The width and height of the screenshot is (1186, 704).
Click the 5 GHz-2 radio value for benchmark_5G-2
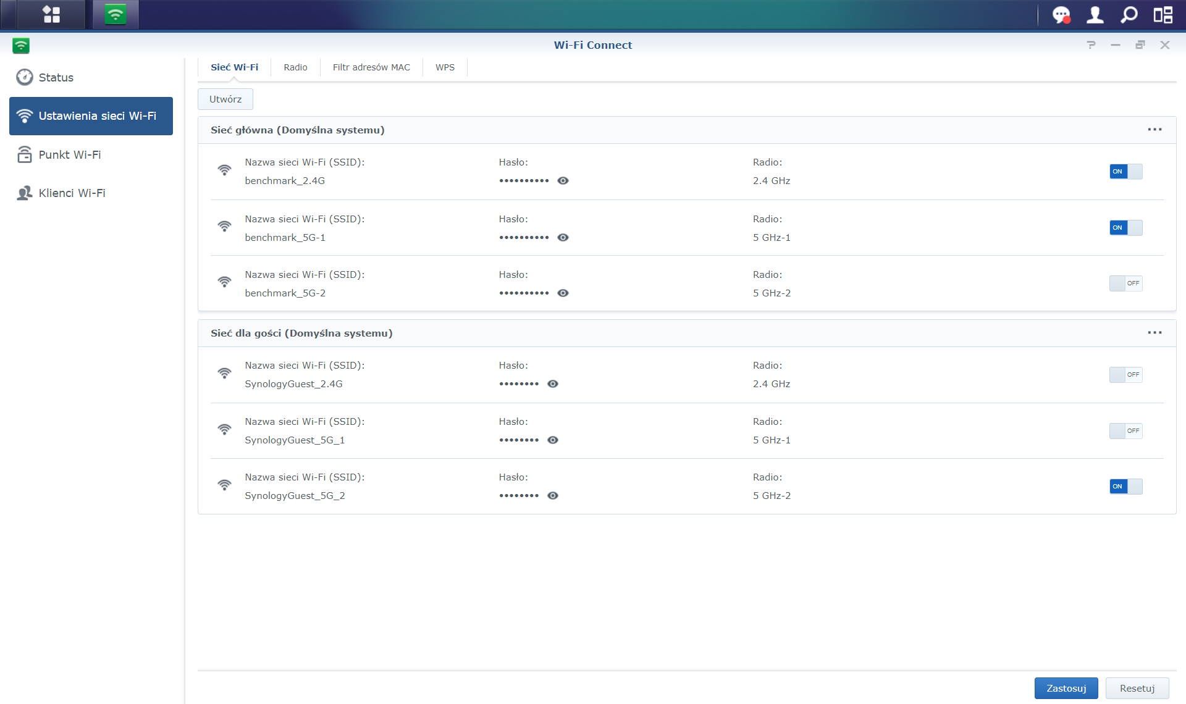point(772,293)
